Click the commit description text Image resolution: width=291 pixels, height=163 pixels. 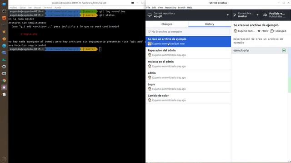pos(258,41)
